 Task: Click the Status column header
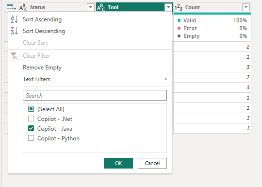[x=57, y=7]
